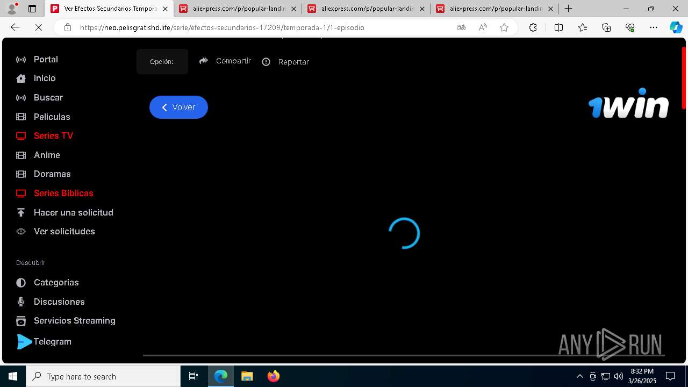Image resolution: width=688 pixels, height=387 pixels.
Task: Open Tab actions menu icon
Action: [x=32, y=9]
